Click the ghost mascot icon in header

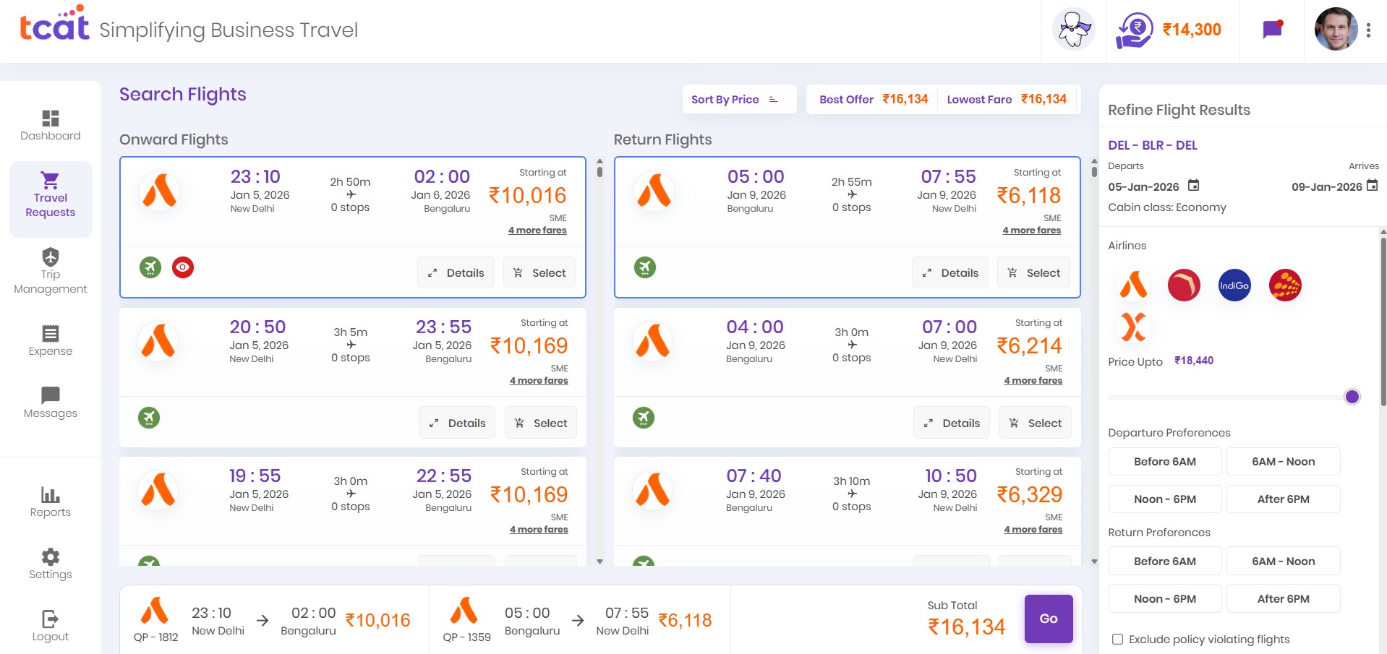point(1074,30)
